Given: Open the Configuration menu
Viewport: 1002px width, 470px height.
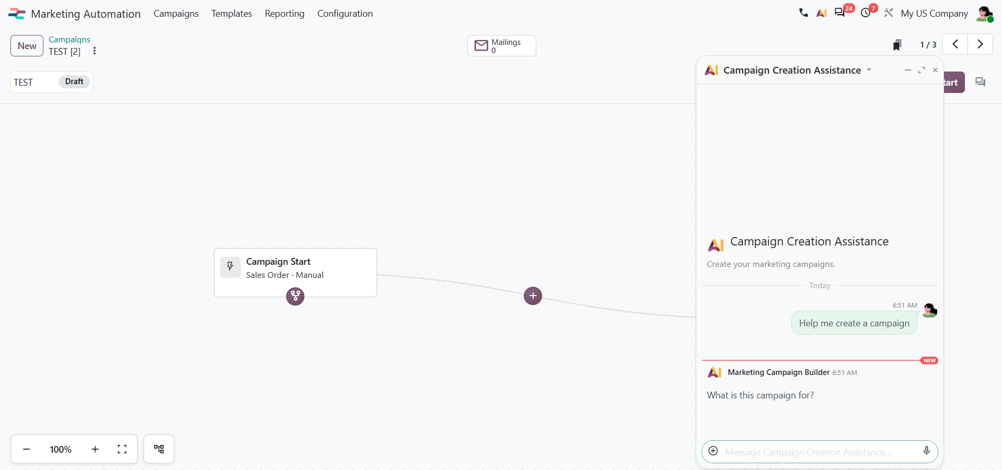Looking at the screenshot, I should coord(345,14).
